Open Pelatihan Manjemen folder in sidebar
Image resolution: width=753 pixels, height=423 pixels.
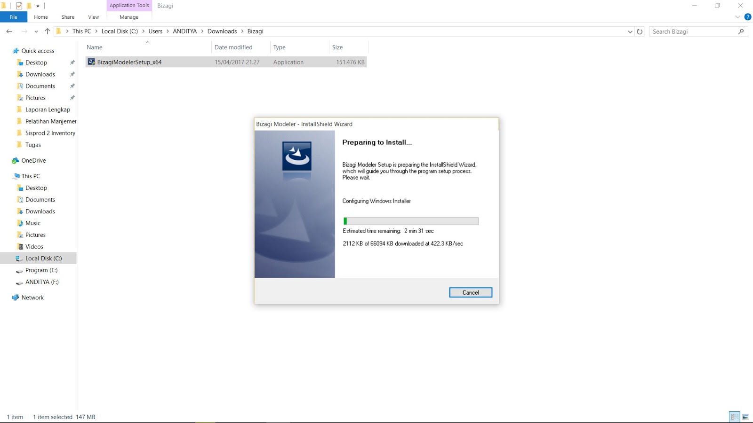(51, 121)
